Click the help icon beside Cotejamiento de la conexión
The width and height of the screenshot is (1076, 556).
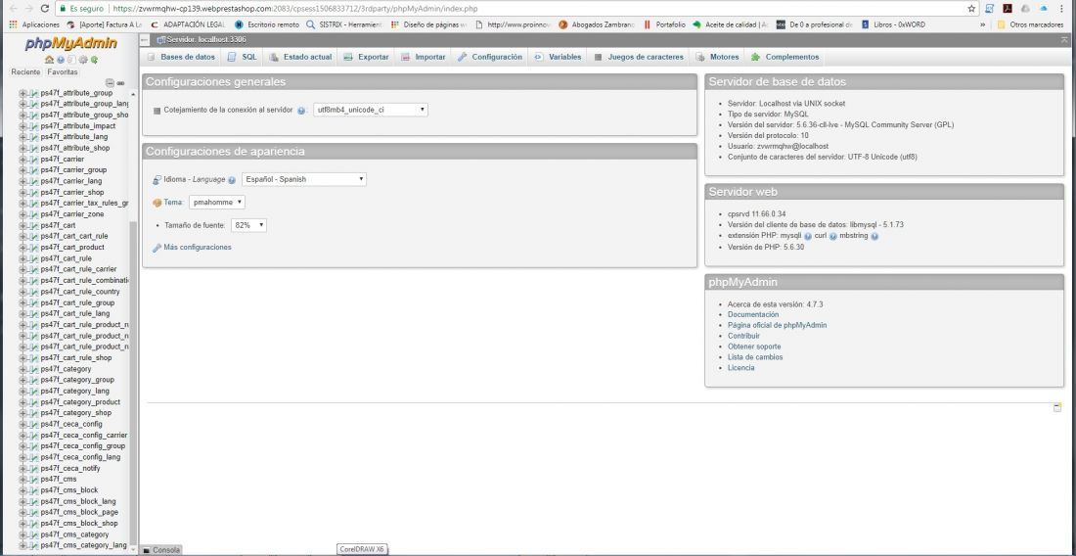point(301,111)
